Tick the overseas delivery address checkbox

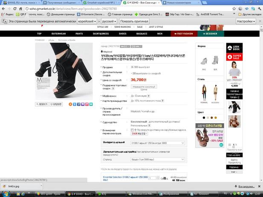pyautogui.click(x=132, y=130)
